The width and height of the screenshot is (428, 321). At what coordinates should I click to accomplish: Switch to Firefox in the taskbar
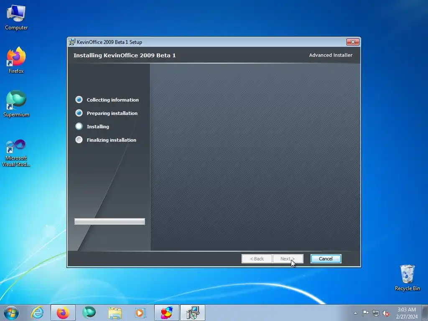(63, 313)
